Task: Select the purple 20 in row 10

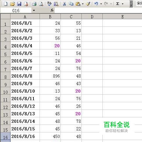Action: point(71,91)
